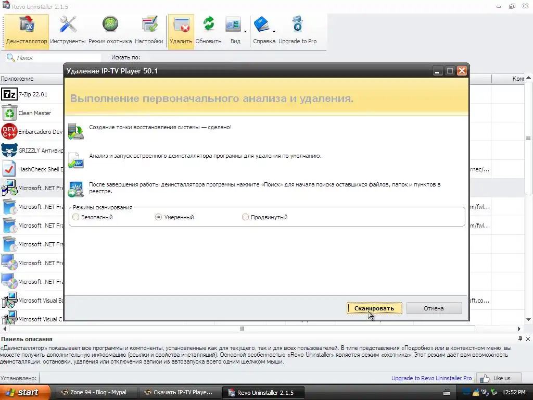Viewport: 533px width, 400px height.
Task: Switch to Revo Uninstaller 2.1.5 taskbar item
Action: [x=263, y=393]
